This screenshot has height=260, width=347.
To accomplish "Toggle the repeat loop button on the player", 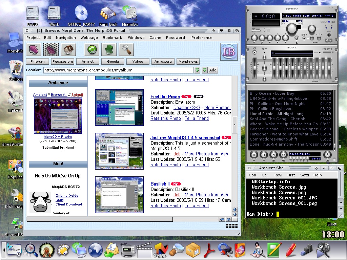I will [x=319, y=38].
